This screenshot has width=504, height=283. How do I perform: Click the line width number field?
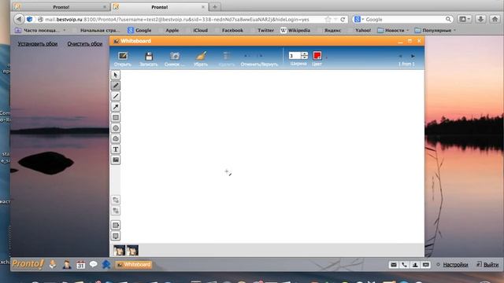point(295,56)
